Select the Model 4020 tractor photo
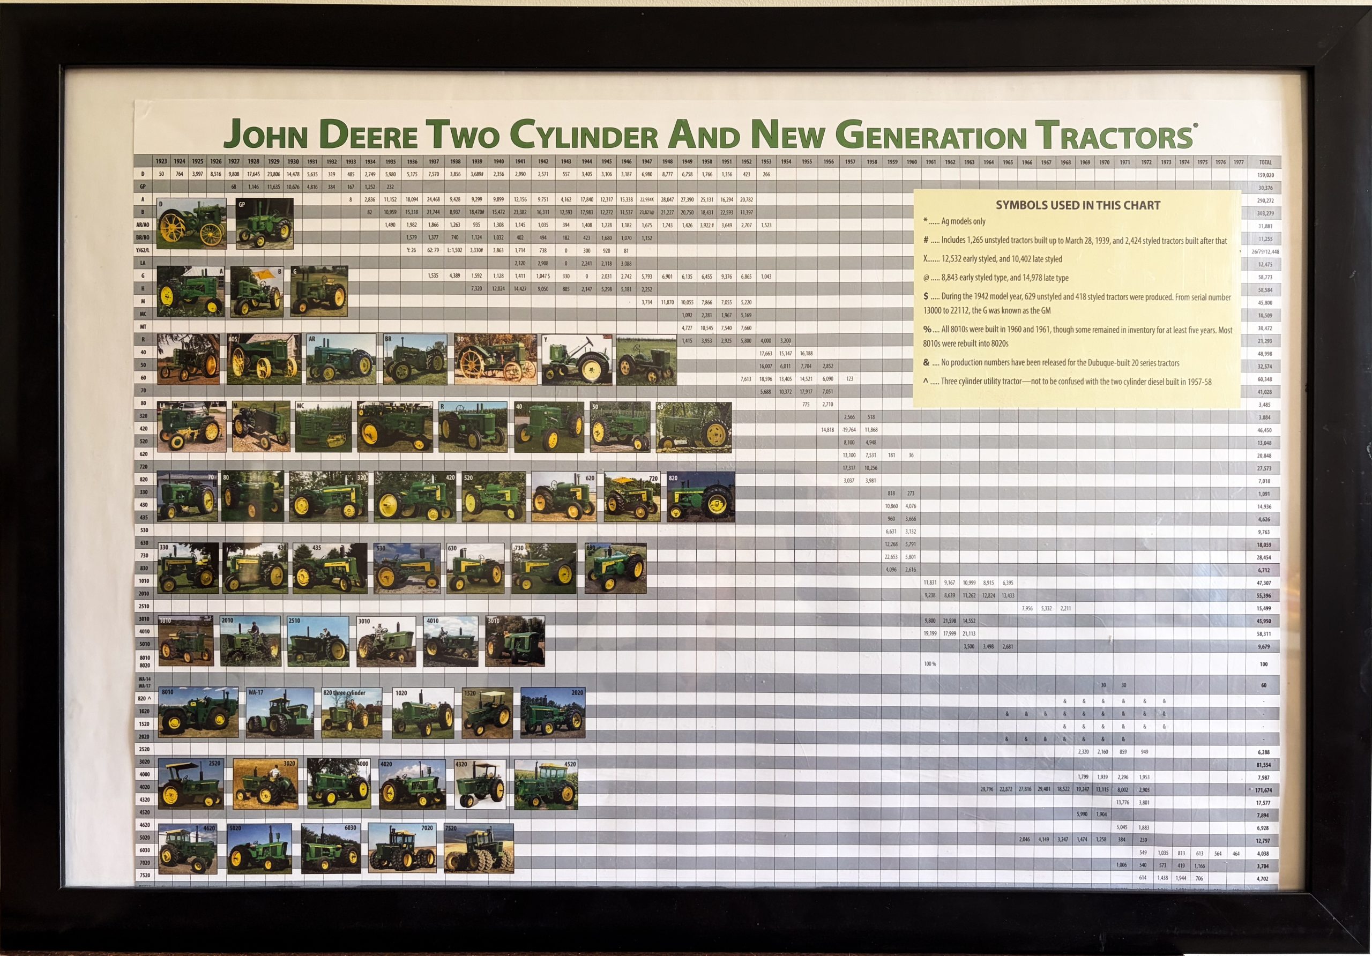Viewport: 1372px width, 956px height. [x=412, y=784]
